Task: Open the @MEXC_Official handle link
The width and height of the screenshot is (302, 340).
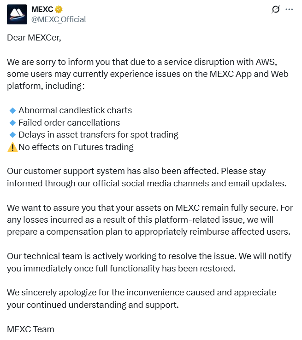Action: (59, 19)
